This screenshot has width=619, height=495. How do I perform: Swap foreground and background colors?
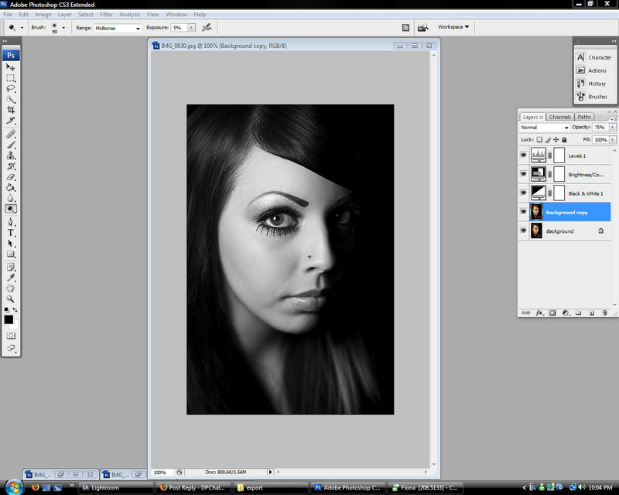(15, 310)
